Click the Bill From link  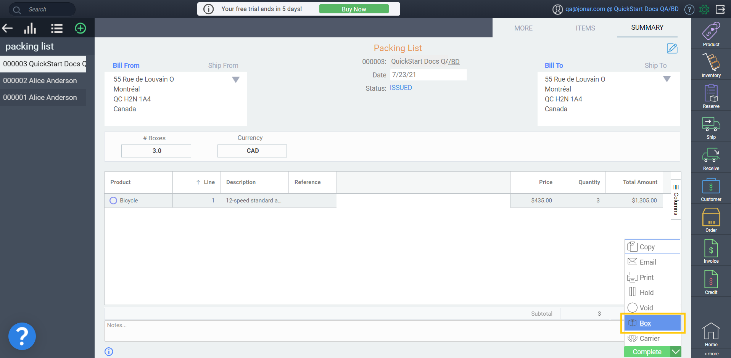[x=126, y=66]
